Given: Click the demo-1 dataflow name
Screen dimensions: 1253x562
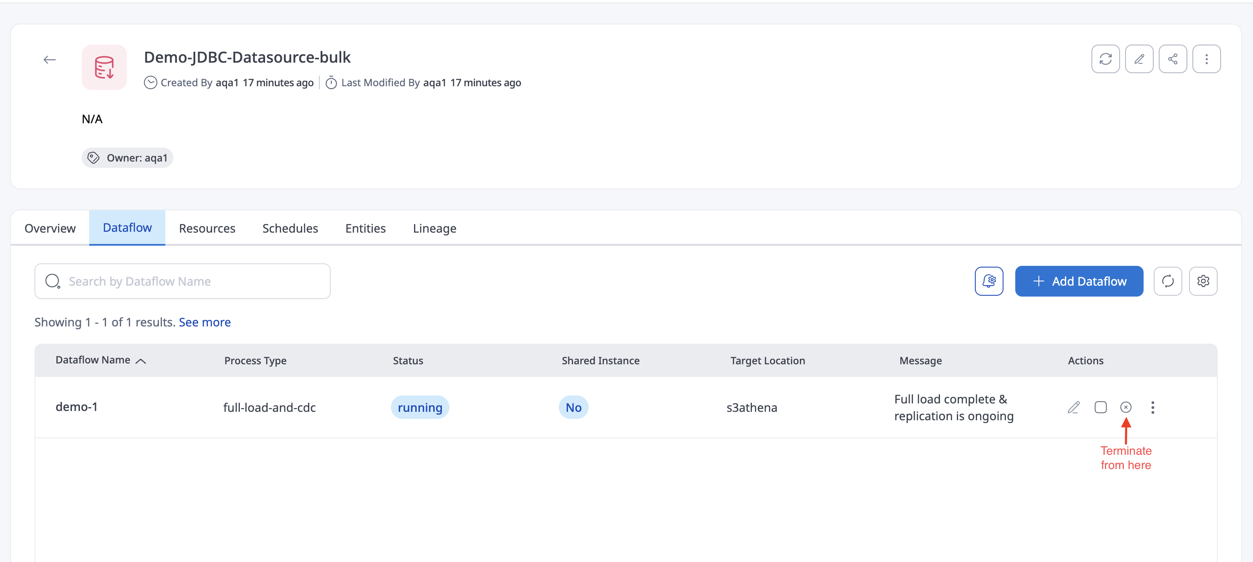Looking at the screenshot, I should coord(77,407).
